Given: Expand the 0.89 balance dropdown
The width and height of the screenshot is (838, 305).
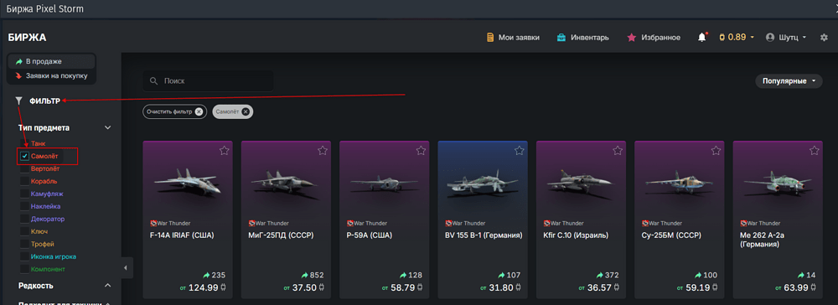Looking at the screenshot, I should [752, 38].
